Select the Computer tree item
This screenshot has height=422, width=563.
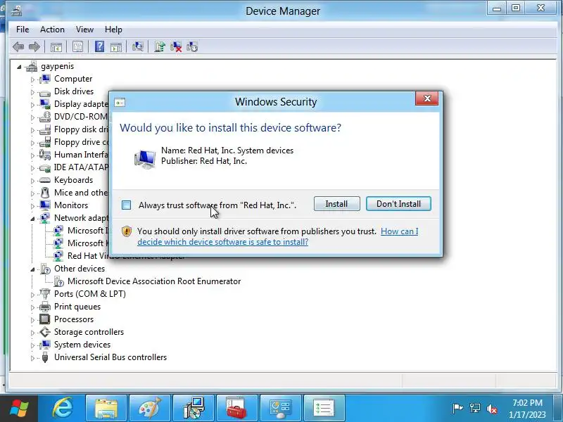click(x=73, y=79)
